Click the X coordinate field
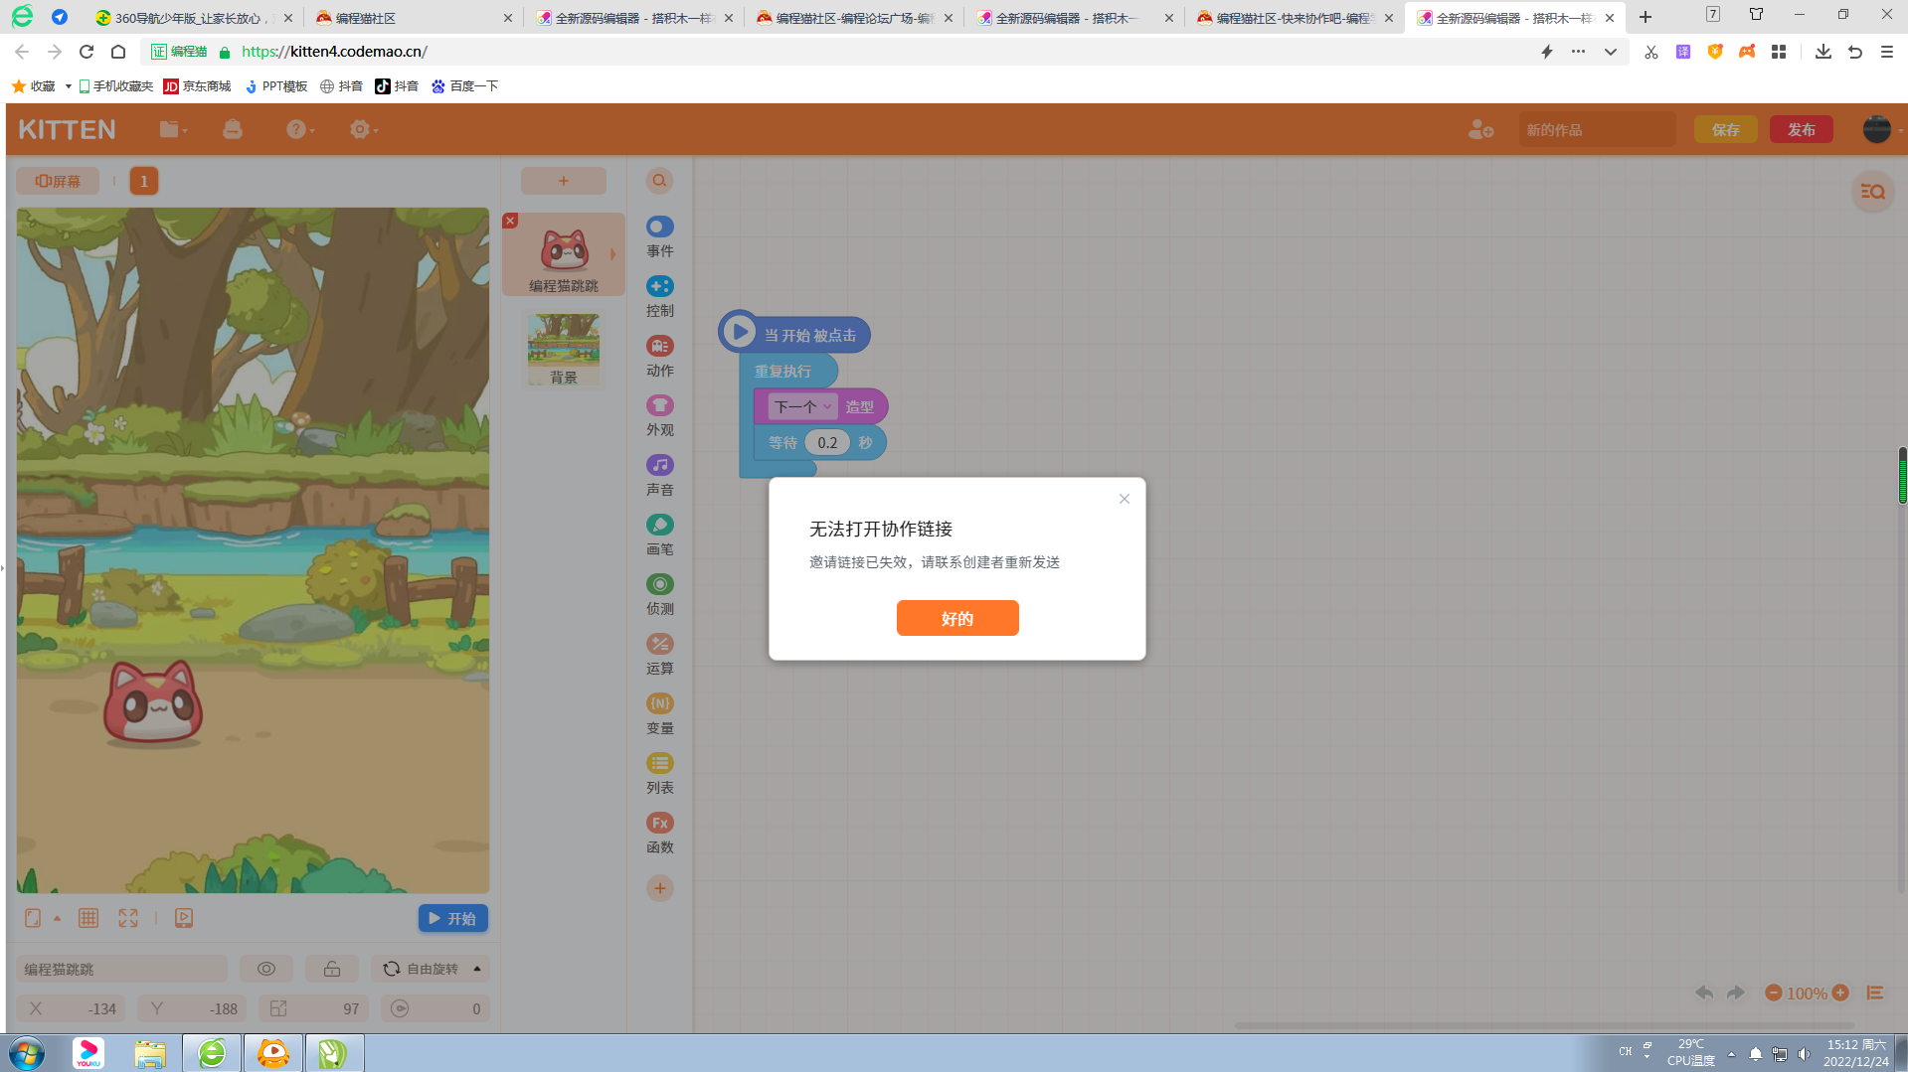Viewport: 1908px width, 1072px height. (x=71, y=1008)
